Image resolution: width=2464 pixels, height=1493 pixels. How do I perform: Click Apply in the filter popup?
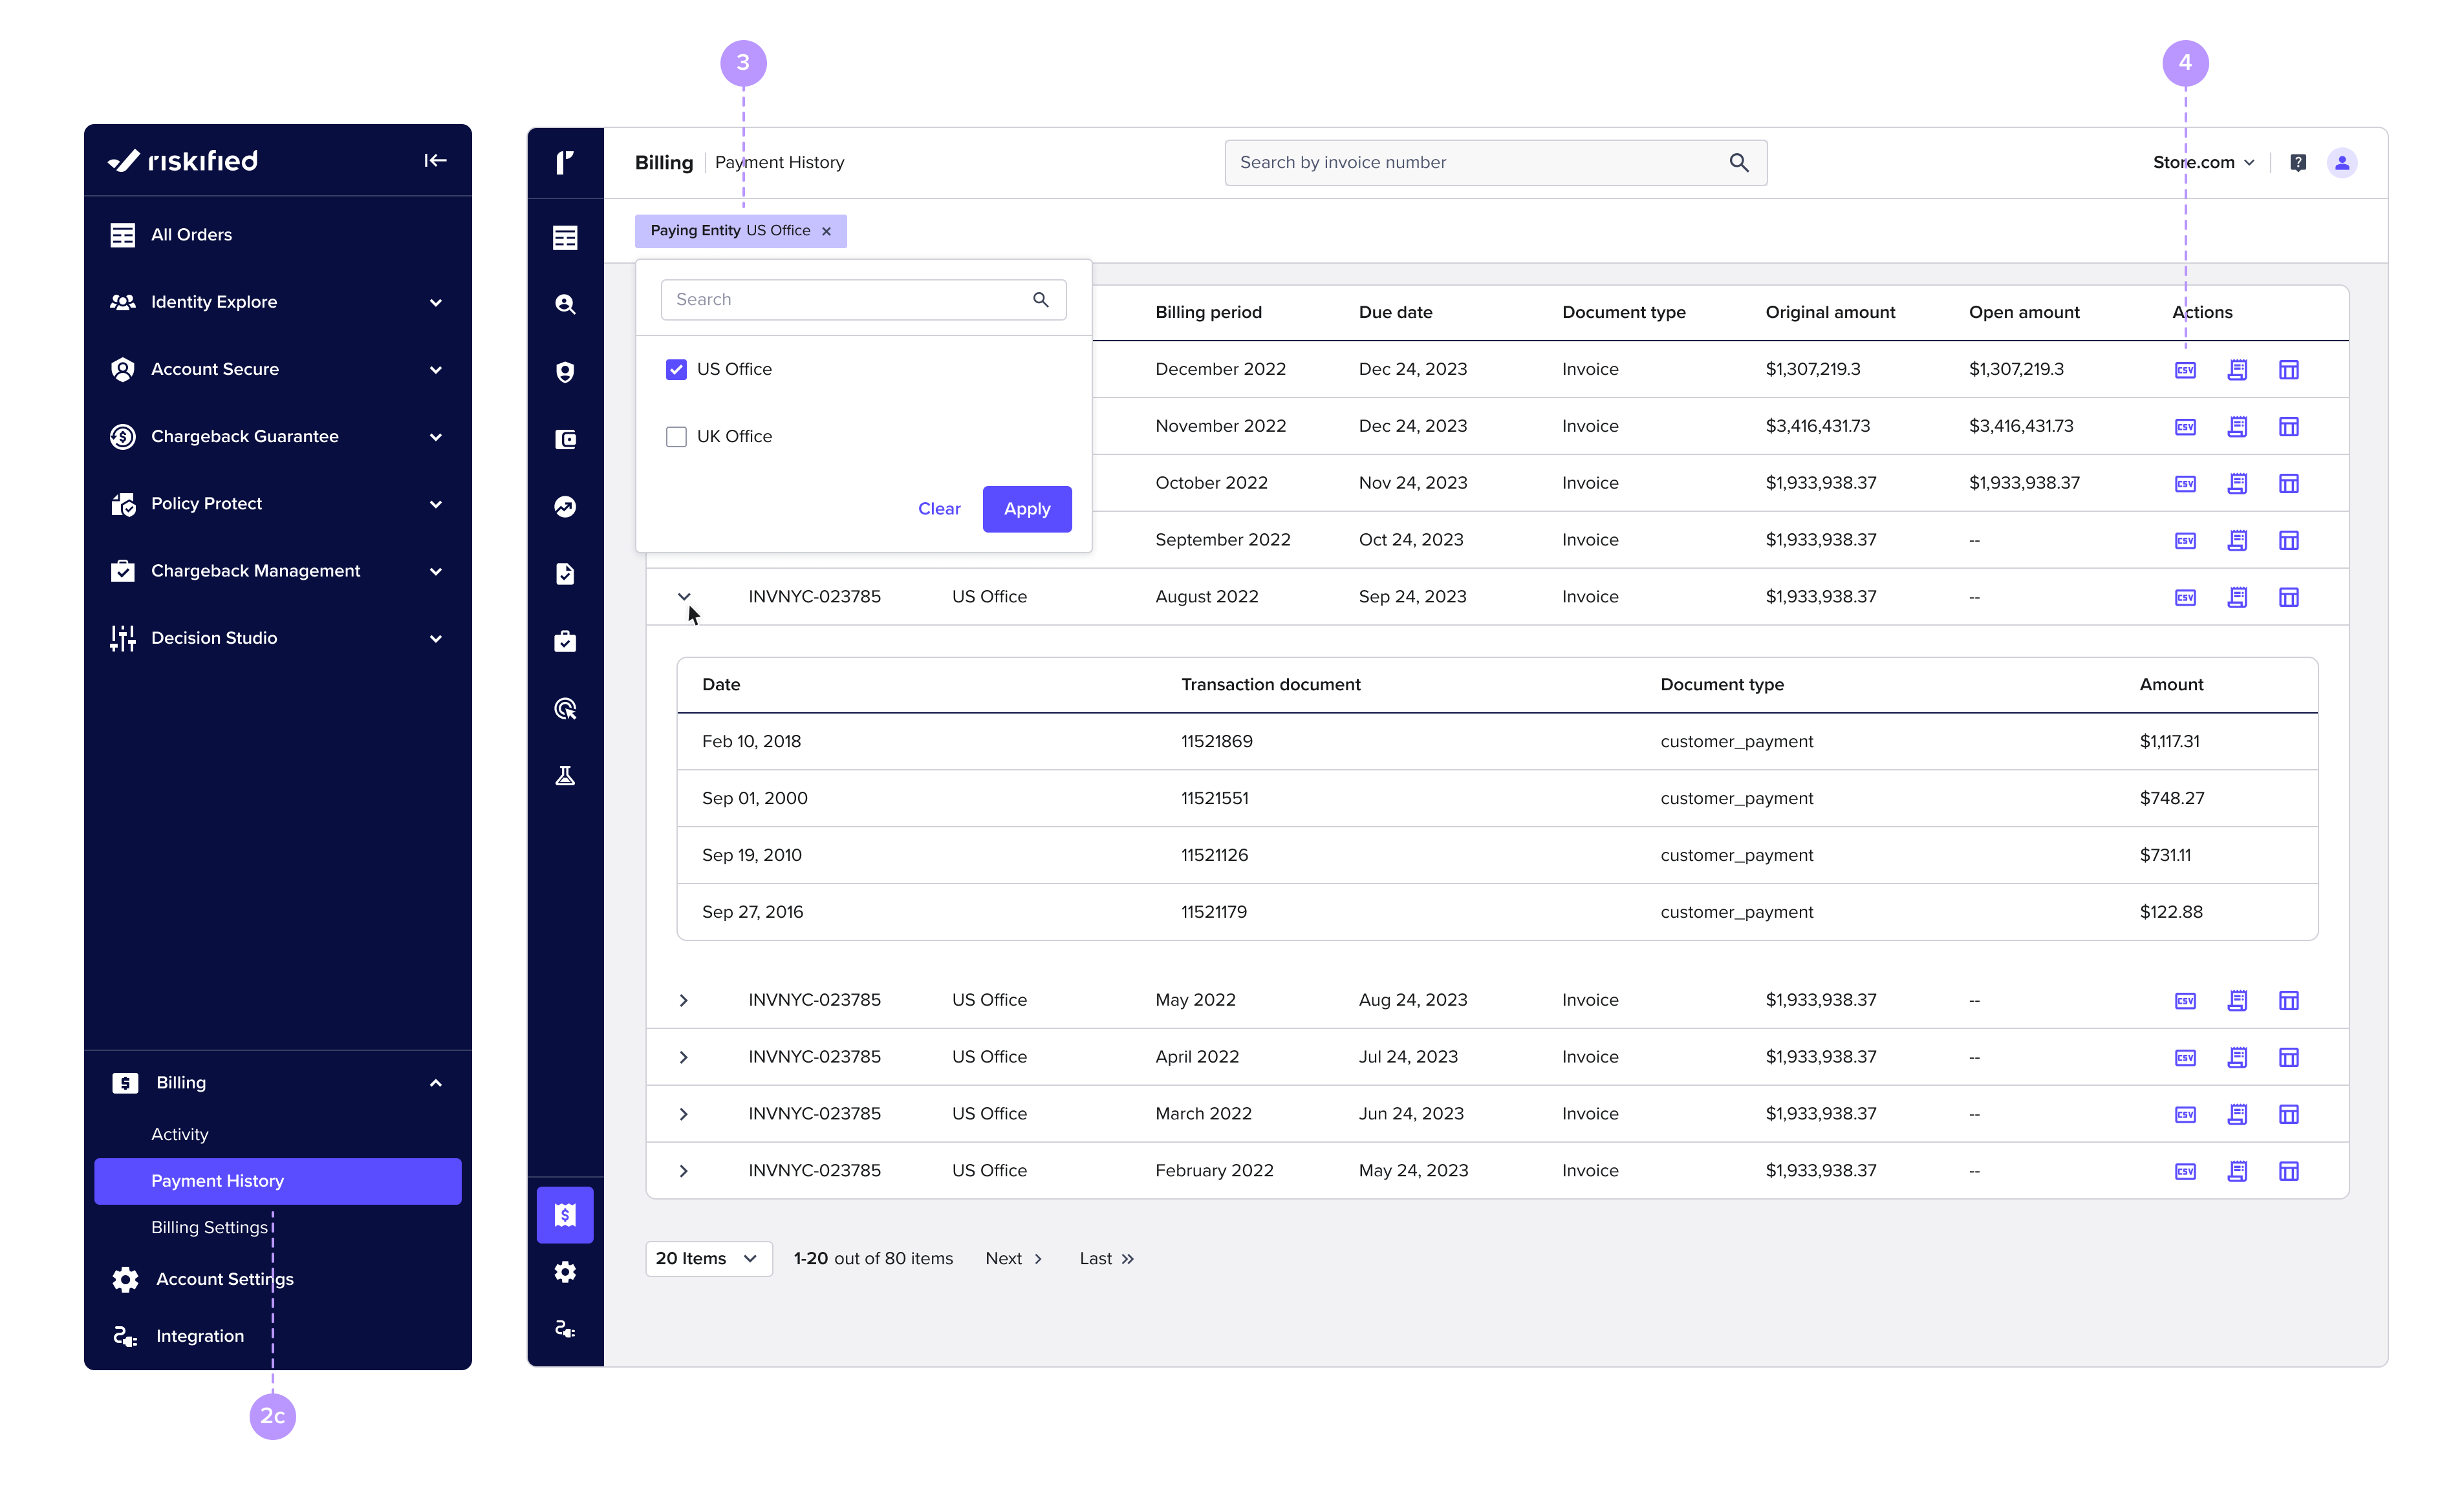pos(1027,509)
